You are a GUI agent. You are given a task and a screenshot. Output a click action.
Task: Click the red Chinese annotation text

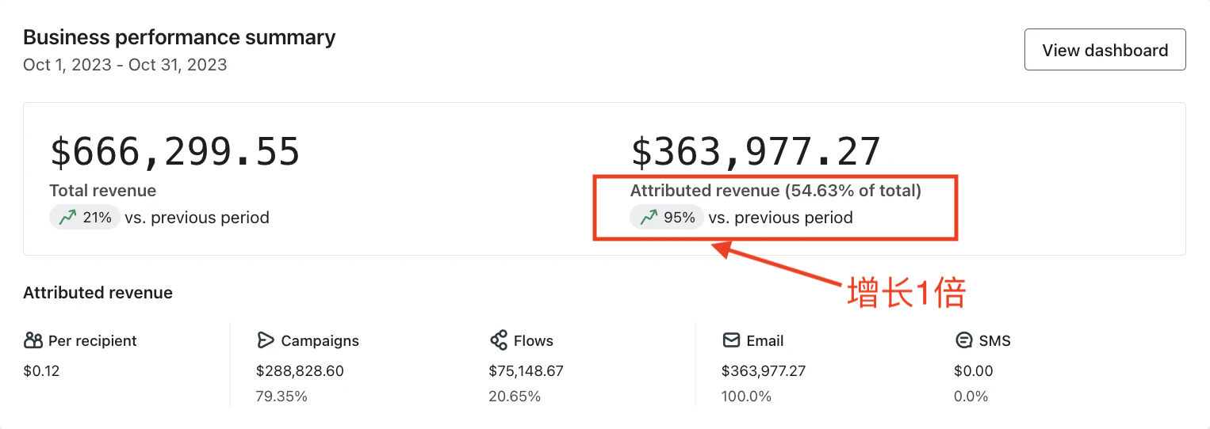click(x=906, y=294)
